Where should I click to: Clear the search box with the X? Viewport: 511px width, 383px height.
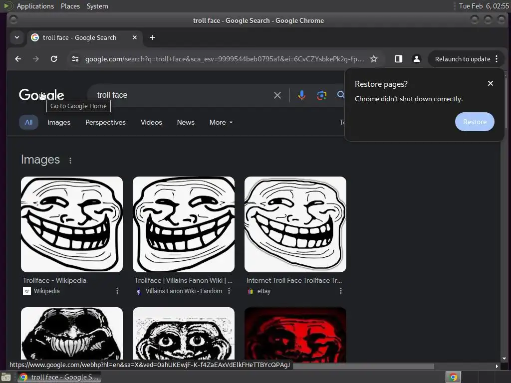(277, 95)
